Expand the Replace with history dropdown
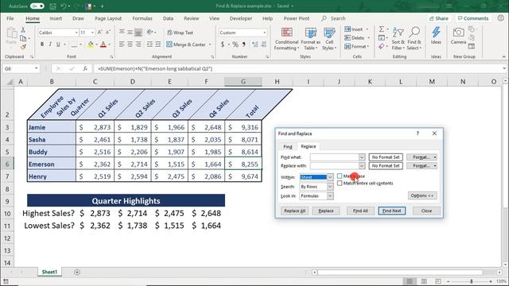This screenshot has width=509, height=286. [x=362, y=166]
